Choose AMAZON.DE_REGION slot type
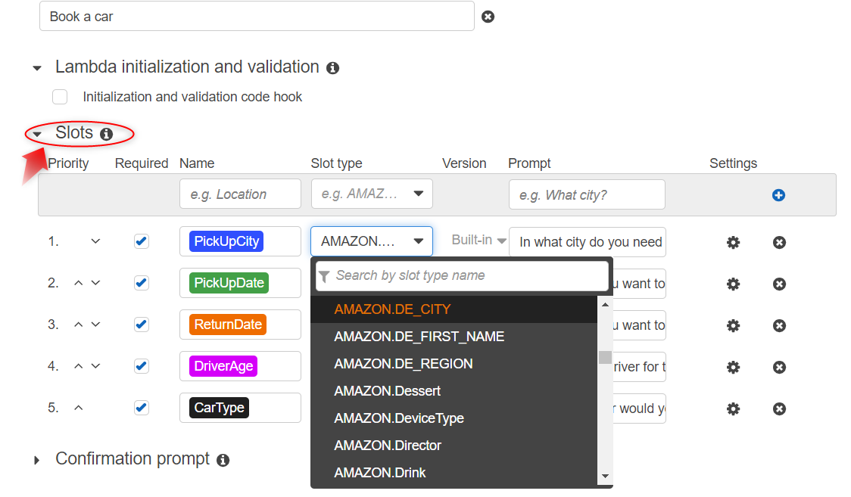This screenshot has width=851, height=497. [x=403, y=364]
